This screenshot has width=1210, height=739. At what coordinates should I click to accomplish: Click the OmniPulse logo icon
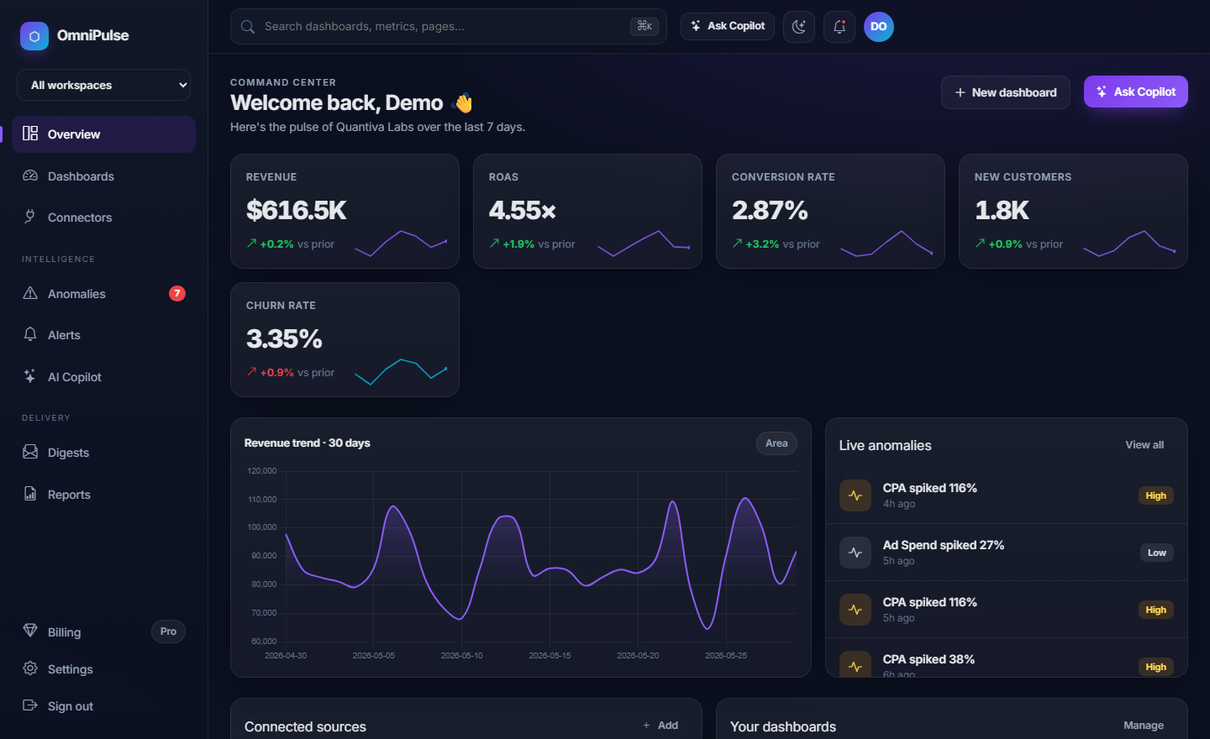point(34,36)
